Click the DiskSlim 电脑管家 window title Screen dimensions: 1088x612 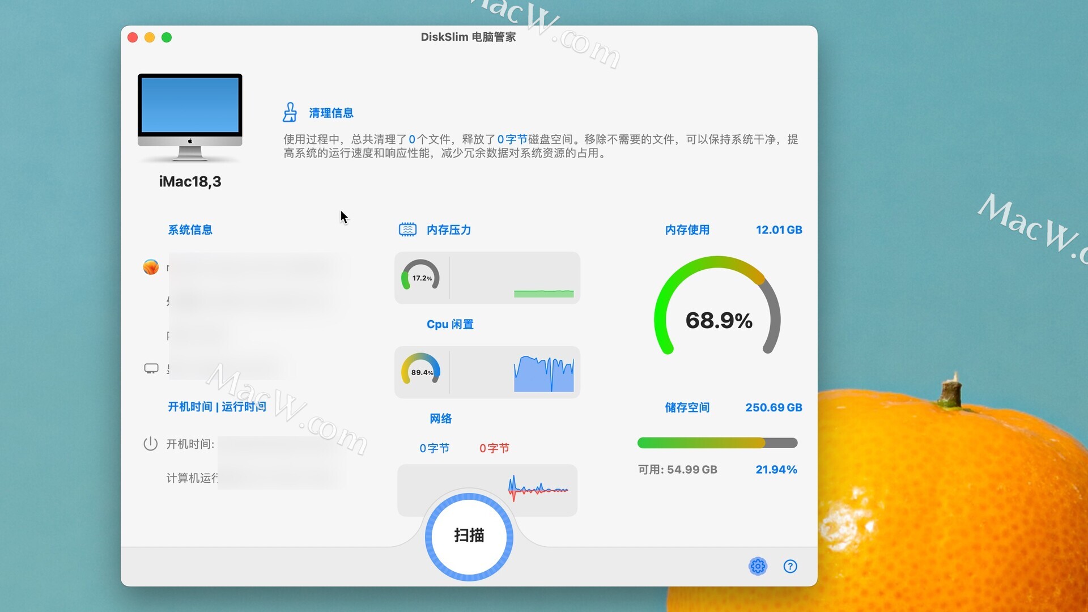point(468,37)
